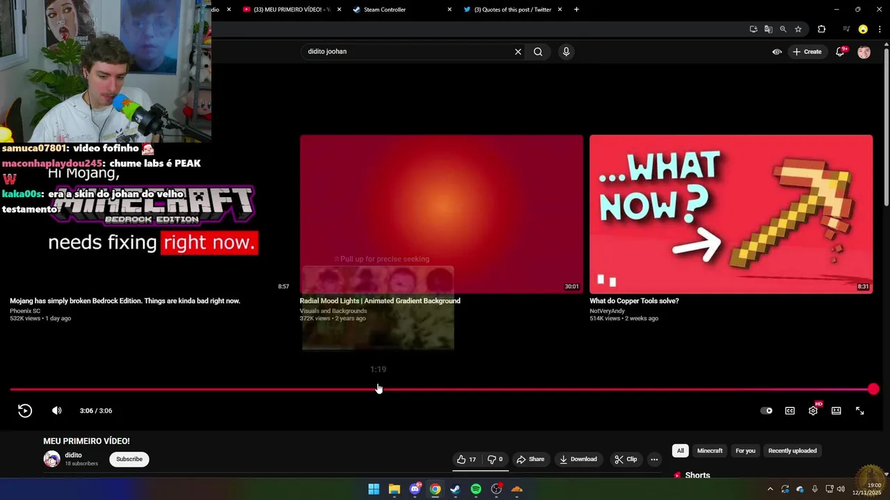The width and height of the screenshot is (890, 500).
Task: Open the taskbar volume control
Action: 841,489
